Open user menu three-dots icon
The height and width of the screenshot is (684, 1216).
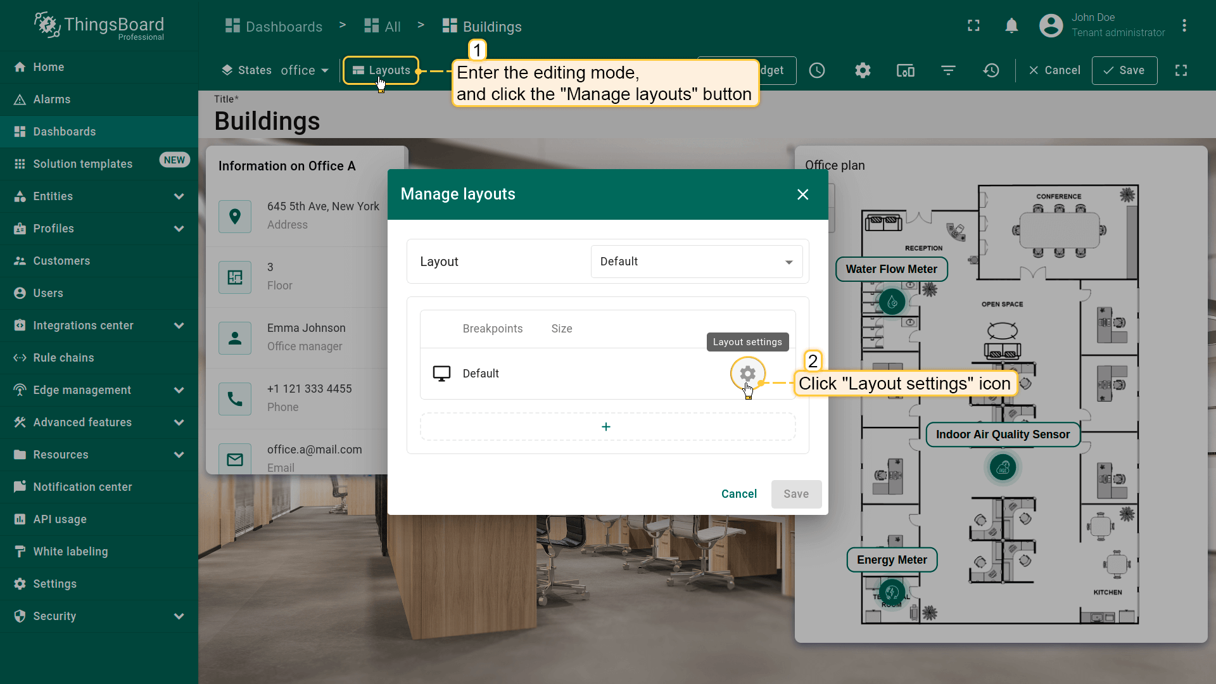[x=1184, y=26]
